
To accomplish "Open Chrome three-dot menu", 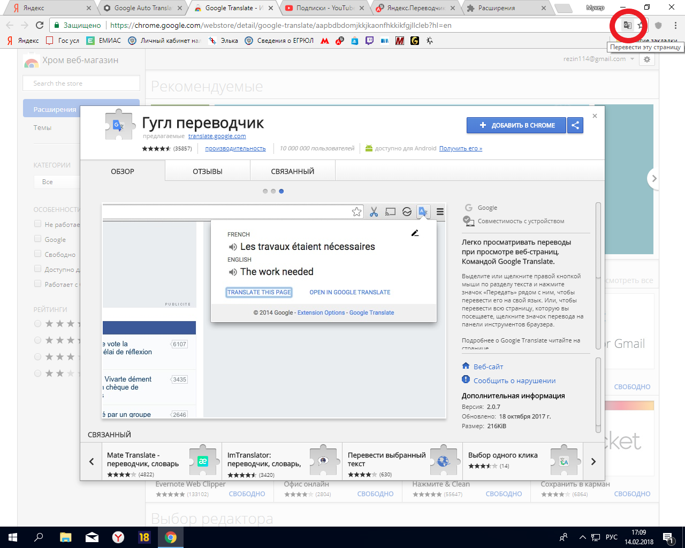I will coord(675,25).
